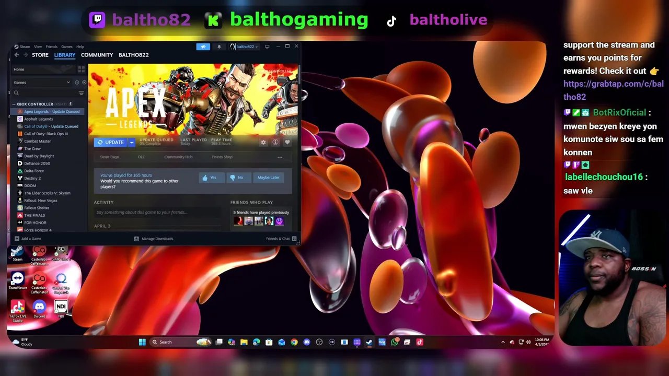Switch Steam to Big Picture mode icon
The width and height of the screenshot is (669, 376).
tap(267, 46)
